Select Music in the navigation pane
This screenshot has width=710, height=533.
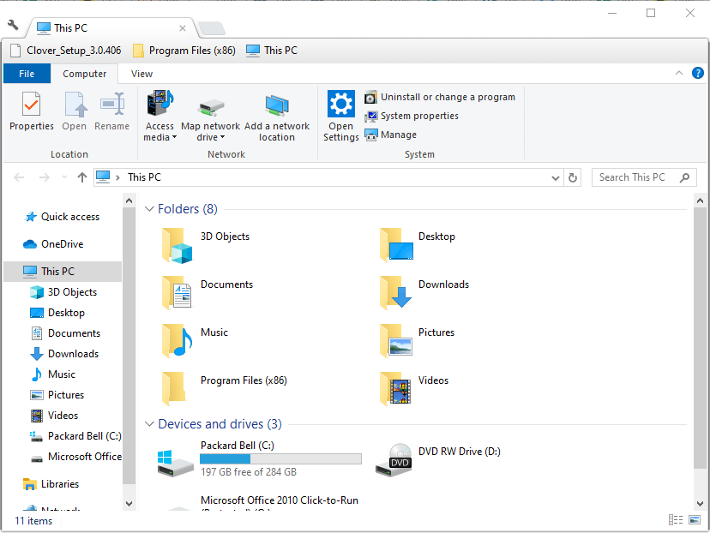click(x=53, y=374)
